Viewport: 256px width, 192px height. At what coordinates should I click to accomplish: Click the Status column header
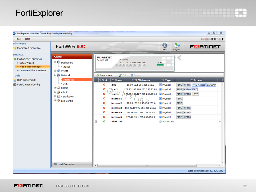[x=104, y=80]
